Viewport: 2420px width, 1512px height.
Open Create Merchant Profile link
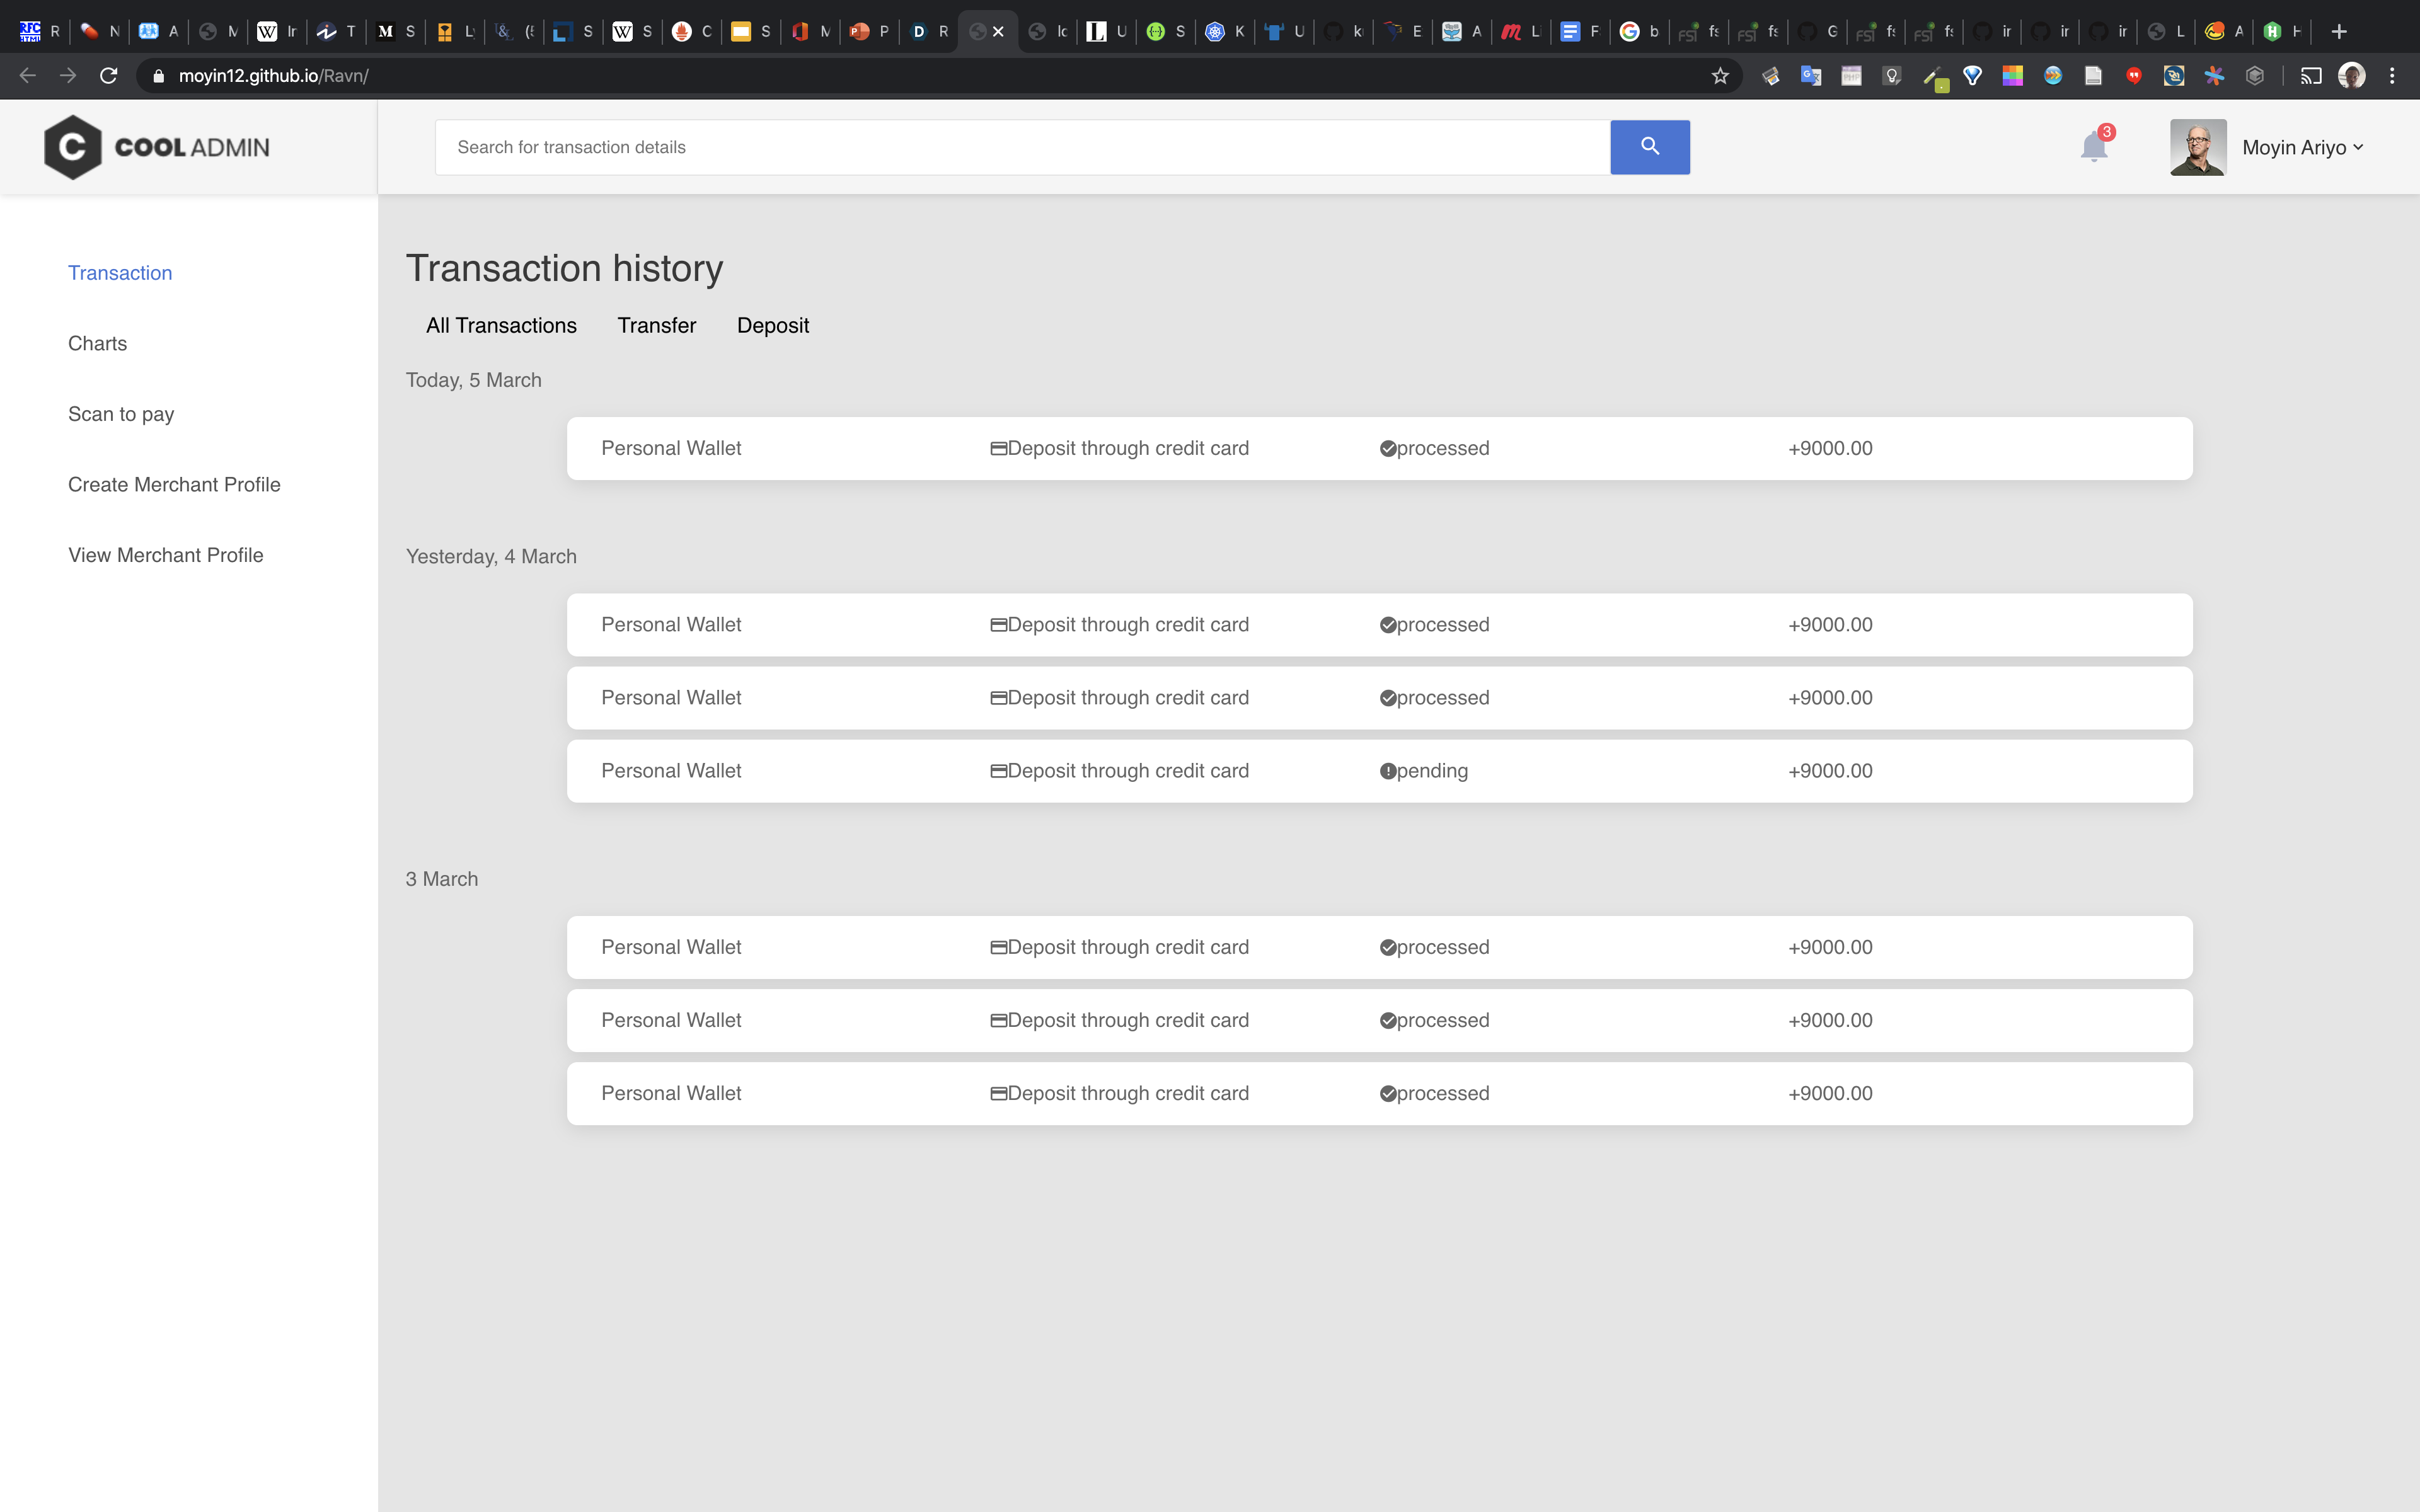[x=174, y=484]
